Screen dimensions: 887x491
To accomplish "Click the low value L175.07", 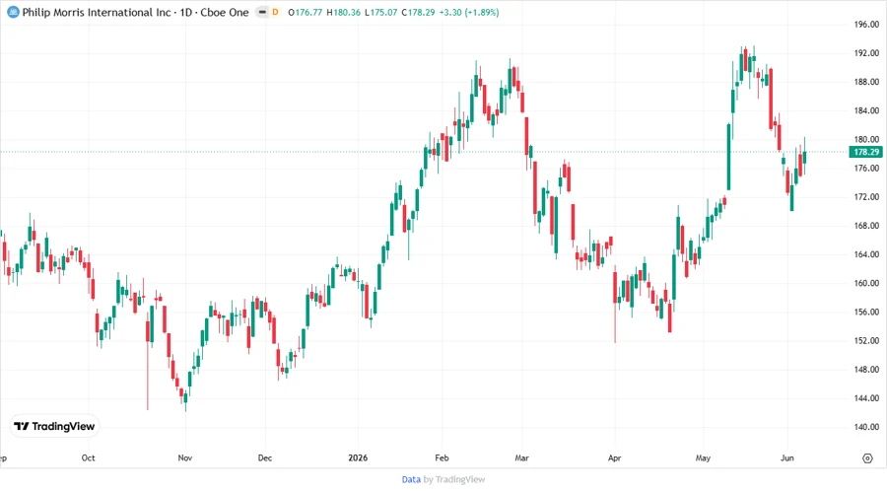I will [x=380, y=12].
